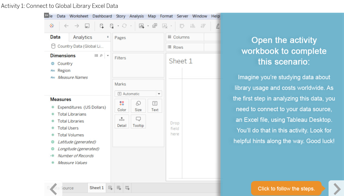
Task: Save the workbook using toolbar icon
Action: click(87, 26)
